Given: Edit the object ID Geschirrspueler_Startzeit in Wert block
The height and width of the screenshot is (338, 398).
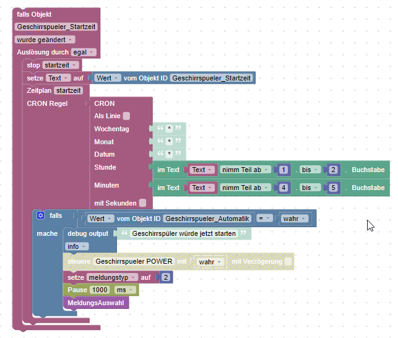Looking at the screenshot, I should pyautogui.click(x=211, y=78).
